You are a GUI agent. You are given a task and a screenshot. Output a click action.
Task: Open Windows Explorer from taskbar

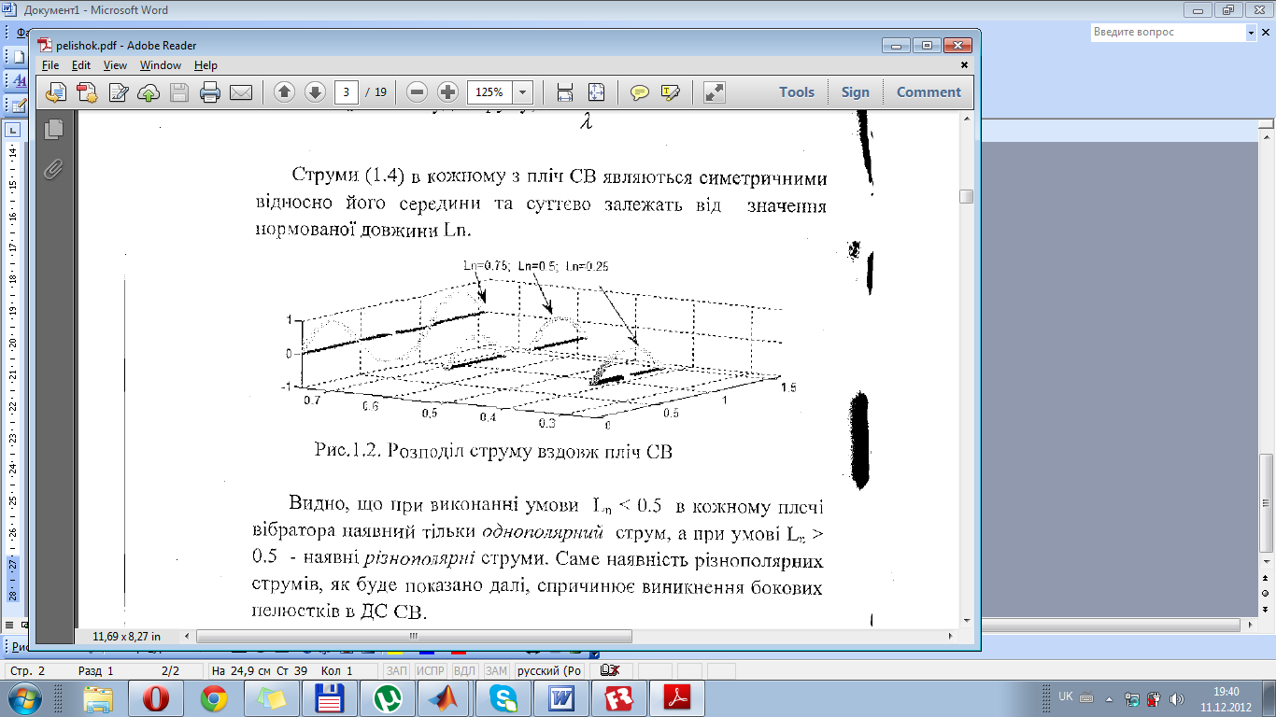[98, 698]
